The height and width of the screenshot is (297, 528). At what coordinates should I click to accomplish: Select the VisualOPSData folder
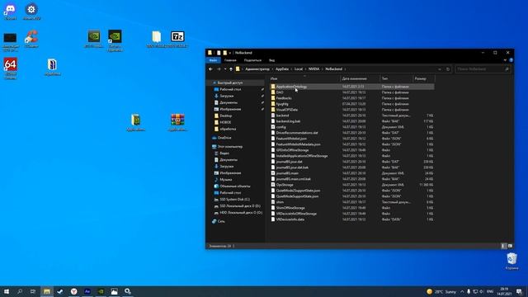coord(287,110)
